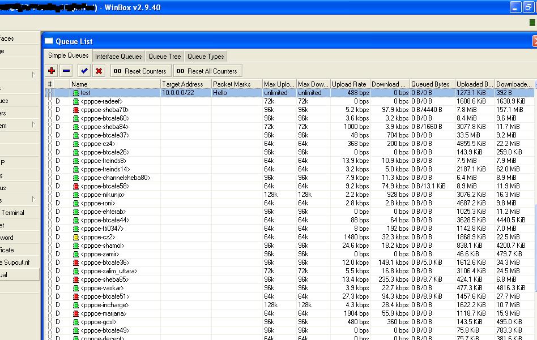
Task: Click the Queue List window icon
Action: [x=49, y=41]
